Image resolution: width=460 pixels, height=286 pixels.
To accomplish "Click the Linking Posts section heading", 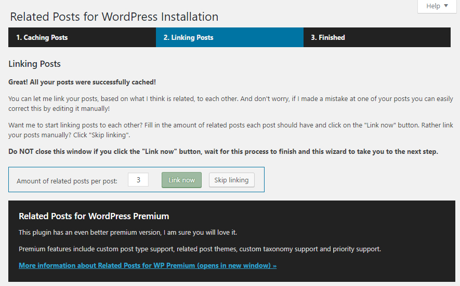I will [35, 64].
